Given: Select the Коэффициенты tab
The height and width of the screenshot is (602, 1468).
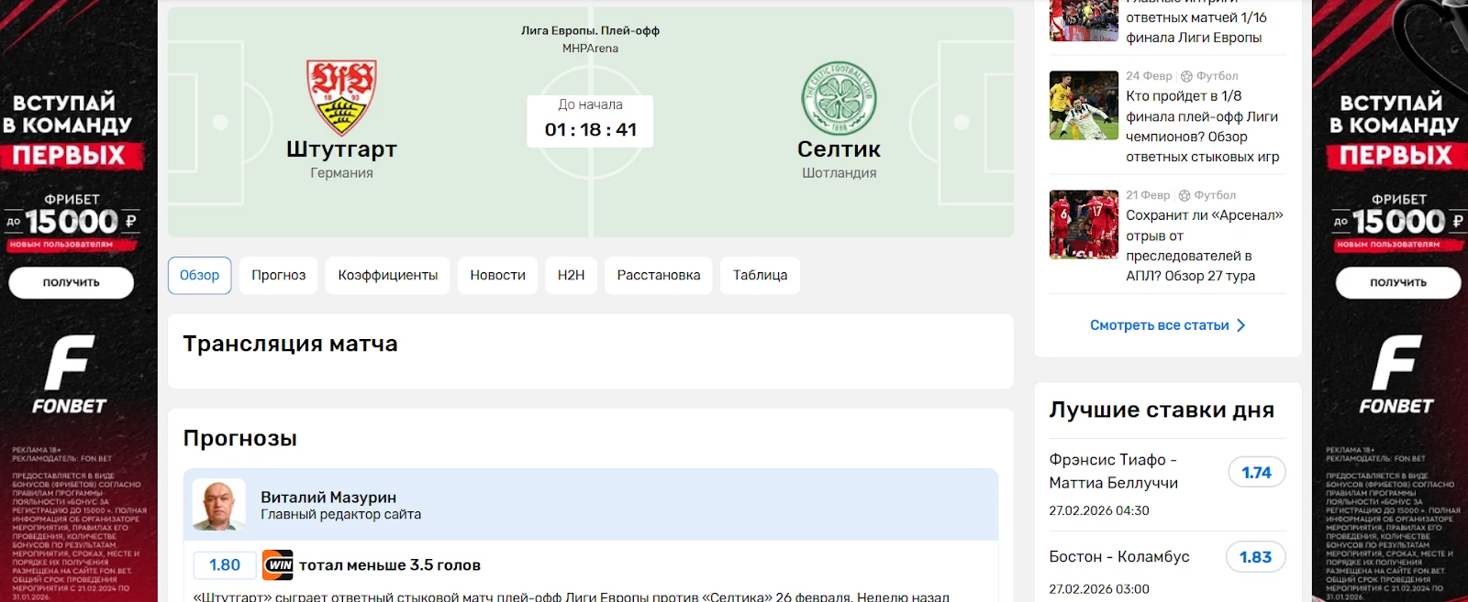Looking at the screenshot, I should [387, 276].
